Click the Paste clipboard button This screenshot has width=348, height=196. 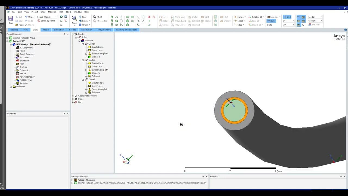tap(19, 25)
